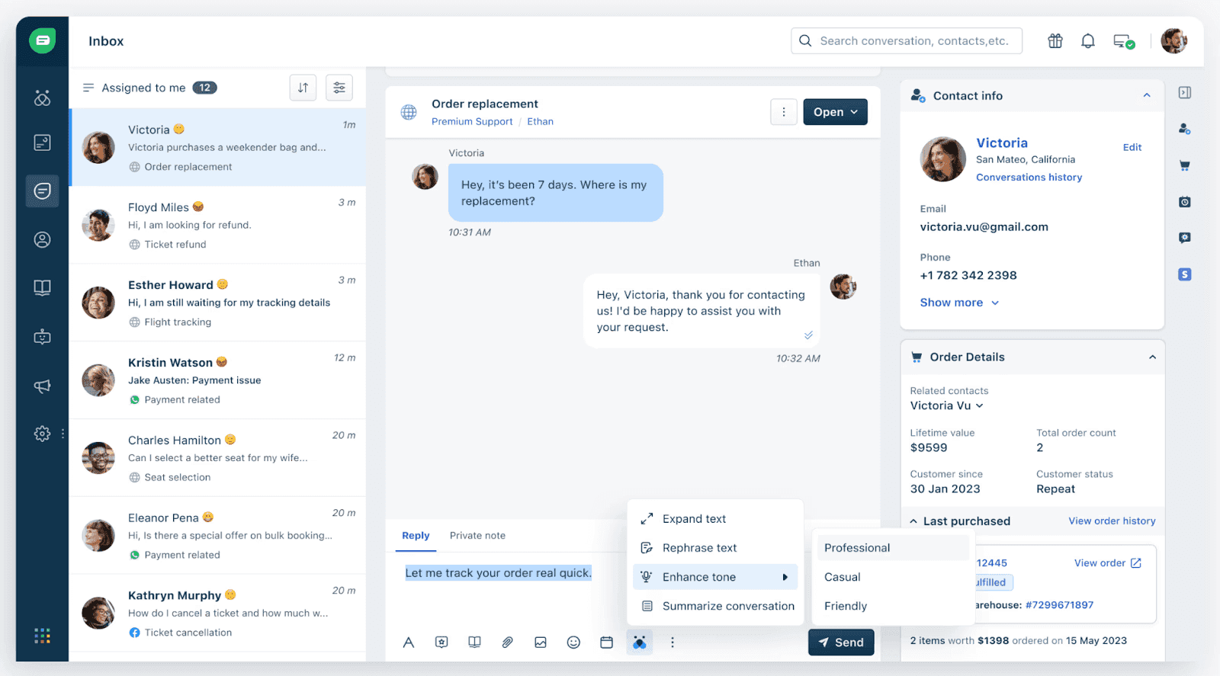This screenshot has width=1220, height=676.
Task: Edit Victoria's contact info
Action: tap(1132, 147)
